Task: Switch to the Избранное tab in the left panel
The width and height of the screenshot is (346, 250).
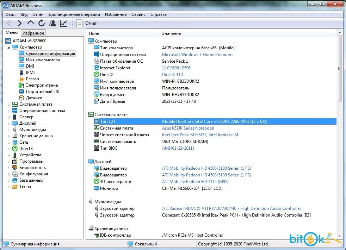Action: pyautogui.click(x=33, y=33)
